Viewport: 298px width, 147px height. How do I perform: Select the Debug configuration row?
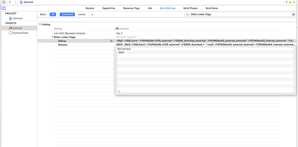(62, 41)
